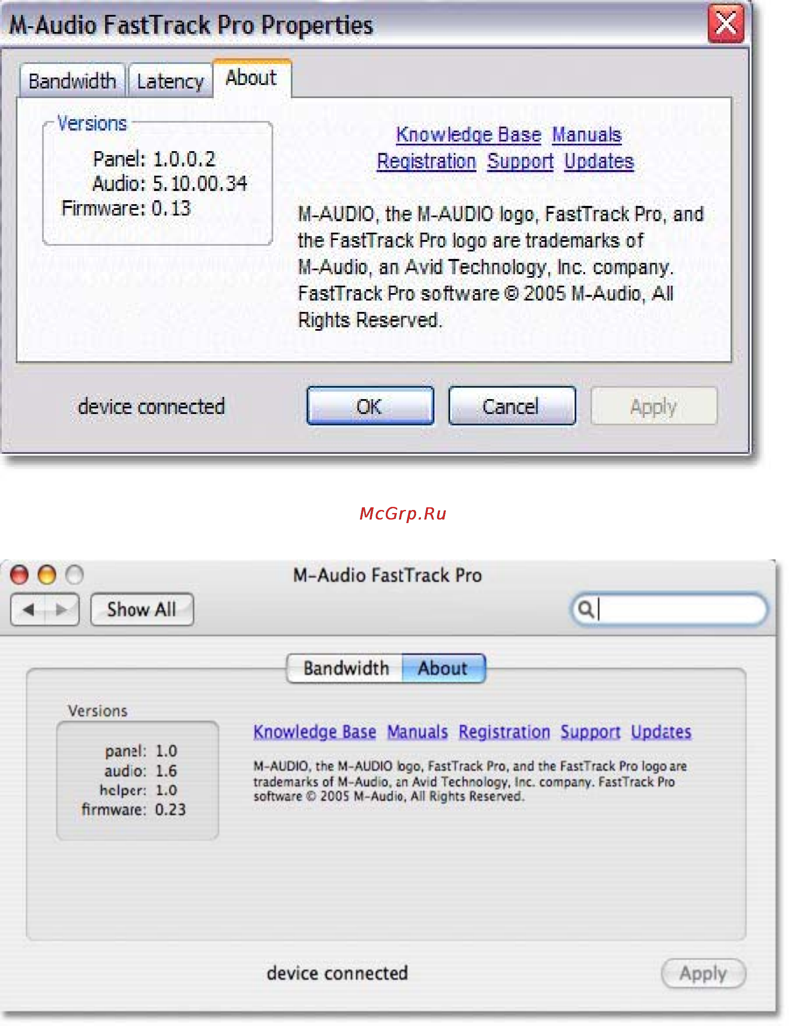The width and height of the screenshot is (801, 1026).
Task: Open Manuals link in Mac panel
Action: point(417,732)
